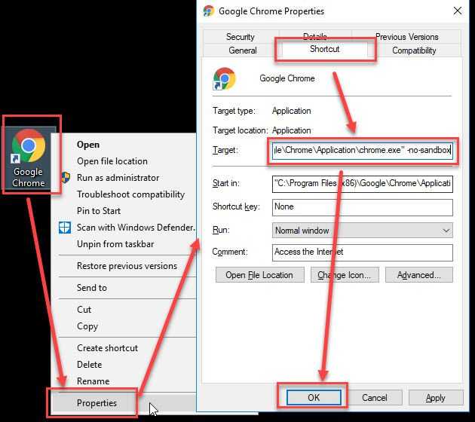475x422 pixels.
Task: Click the Google Chrome name text in dialog
Action: coord(287,78)
